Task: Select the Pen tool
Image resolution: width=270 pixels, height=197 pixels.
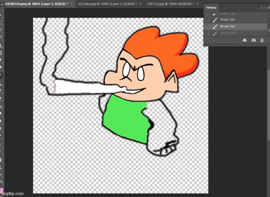Action: pyautogui.click(x=1, y=129)
